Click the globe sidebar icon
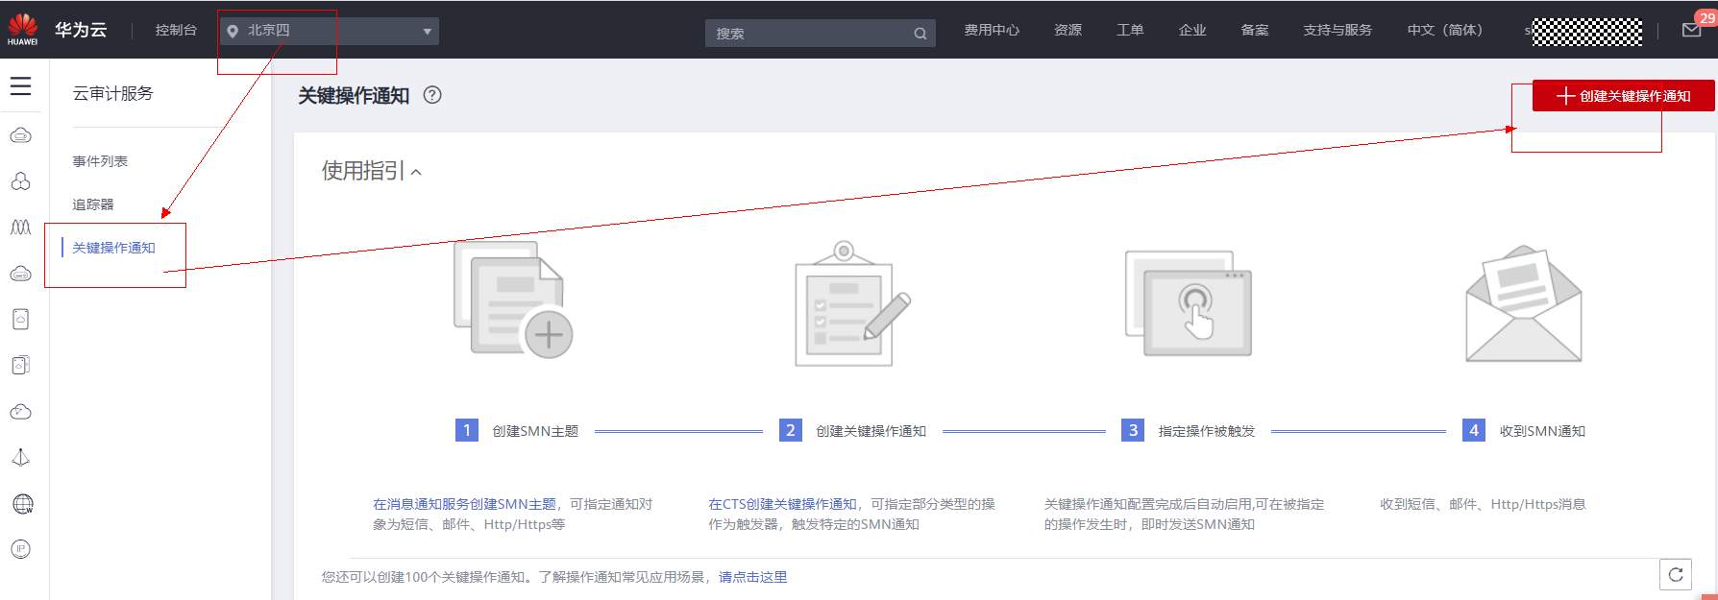The image size is (1718, 600). 22,504
